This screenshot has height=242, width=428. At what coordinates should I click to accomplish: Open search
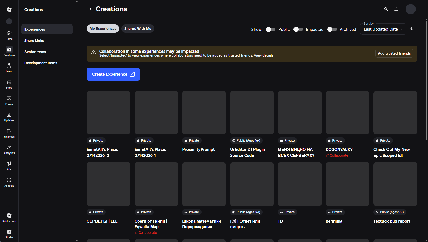click(x=386, y=9)
